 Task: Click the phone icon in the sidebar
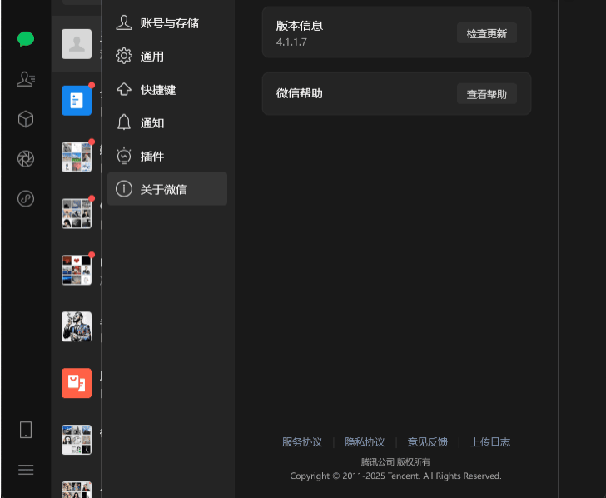pyautogui.click(x=26, y=430)
